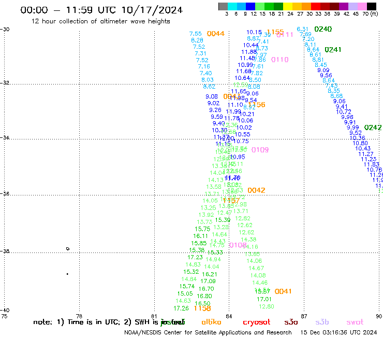The width and height of the screenshot is (383, 337).
Task: Click the green time stamp 0241
Action: coord(333,50)
